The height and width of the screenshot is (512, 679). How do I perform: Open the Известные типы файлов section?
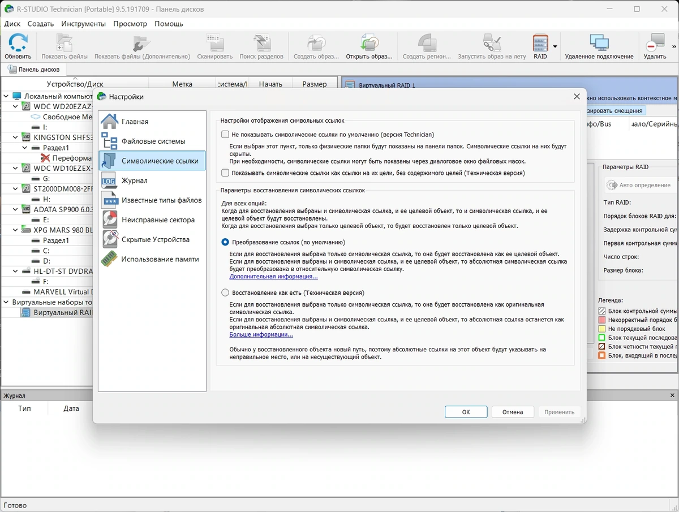[x=152, y=200]
